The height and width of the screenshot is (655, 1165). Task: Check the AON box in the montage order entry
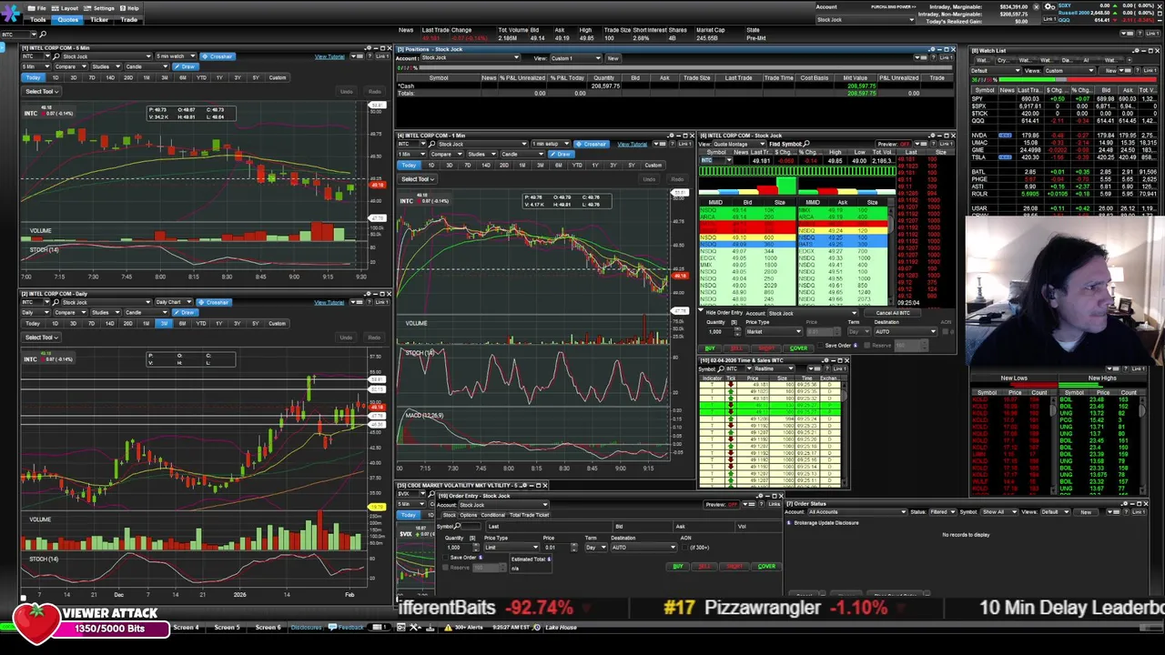946,331
